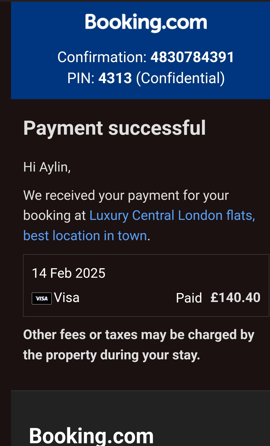270x446 pixels.
Task: Tap the '(Confidential)' text
Action: (x=180, y=78)
